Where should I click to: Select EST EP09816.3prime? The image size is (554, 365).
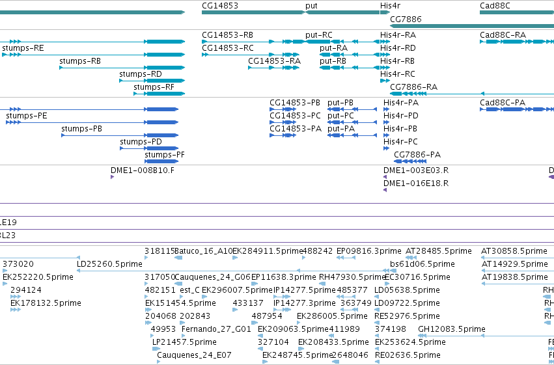346,258
